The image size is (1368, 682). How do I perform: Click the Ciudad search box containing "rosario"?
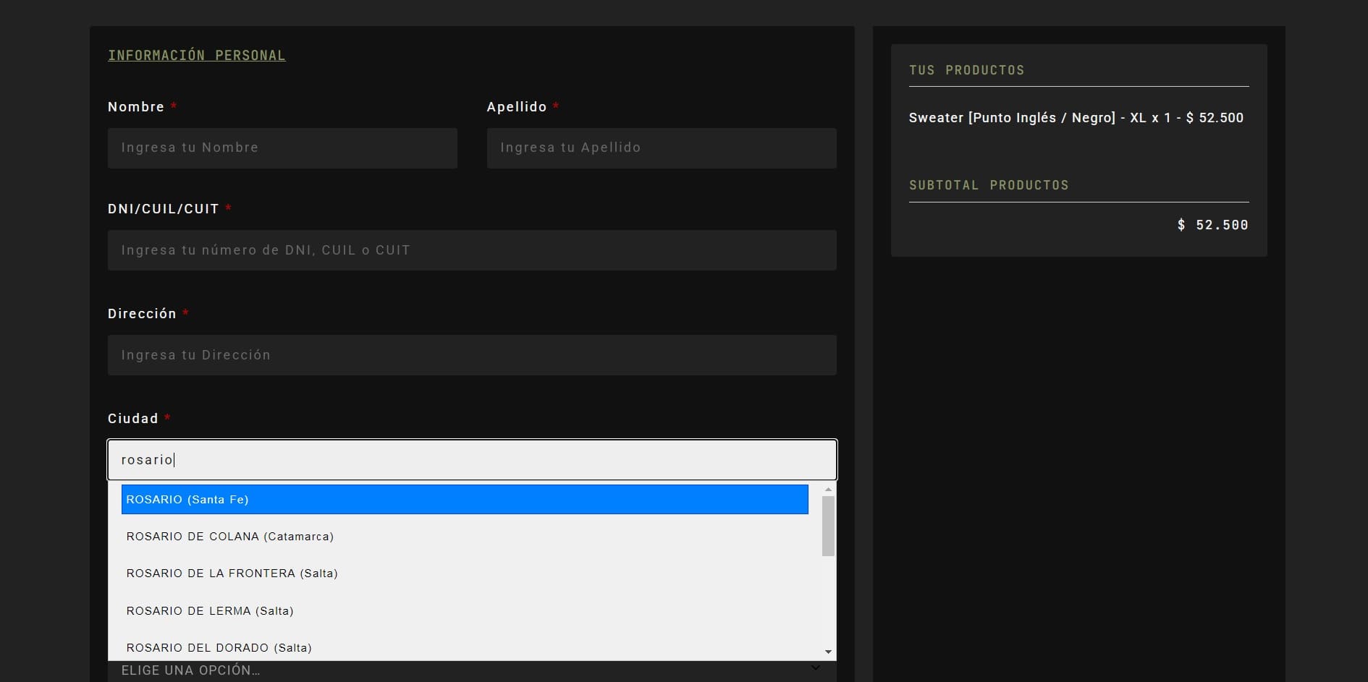point(472,460)
